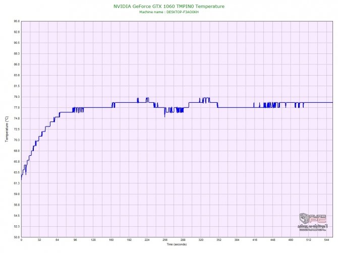338x253 pixels.
Task: Pick the 512 tick on the time axis
Action: [x=309, y=240]
